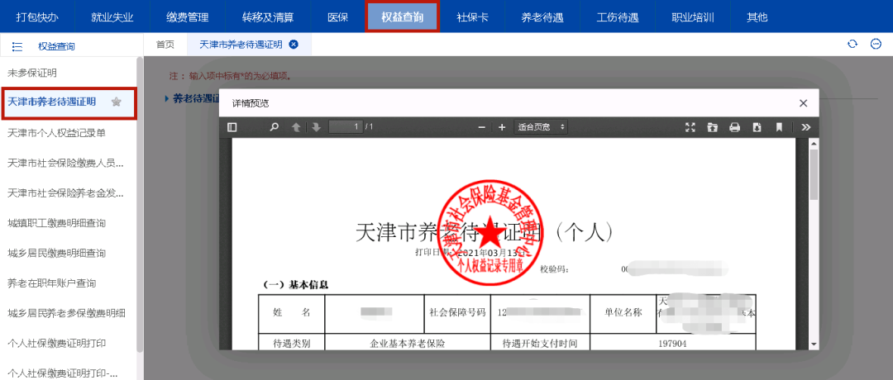Expand the 养老待遇 section triangle
The height and width of the screenshot is (380, 893).
coord(166,99)
